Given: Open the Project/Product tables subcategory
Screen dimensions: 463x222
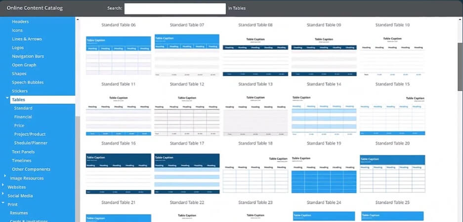Looking at the screenshot, I should [30, 134].
